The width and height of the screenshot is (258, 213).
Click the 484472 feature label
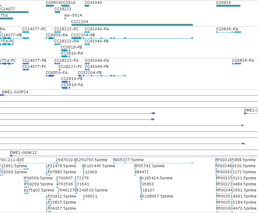[x=142, y=172]
